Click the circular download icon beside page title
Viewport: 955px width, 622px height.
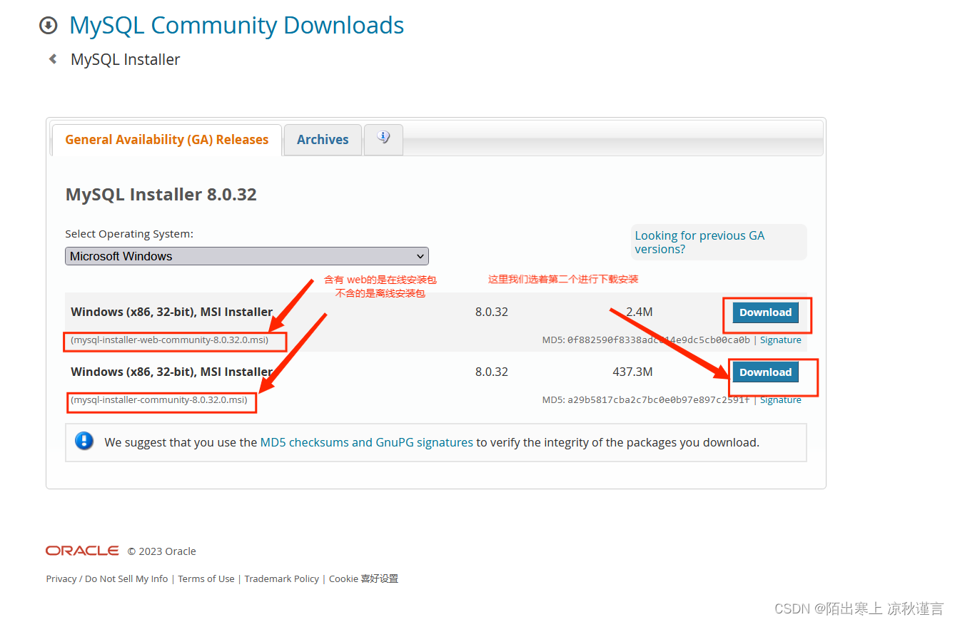[x=48, y=26]
